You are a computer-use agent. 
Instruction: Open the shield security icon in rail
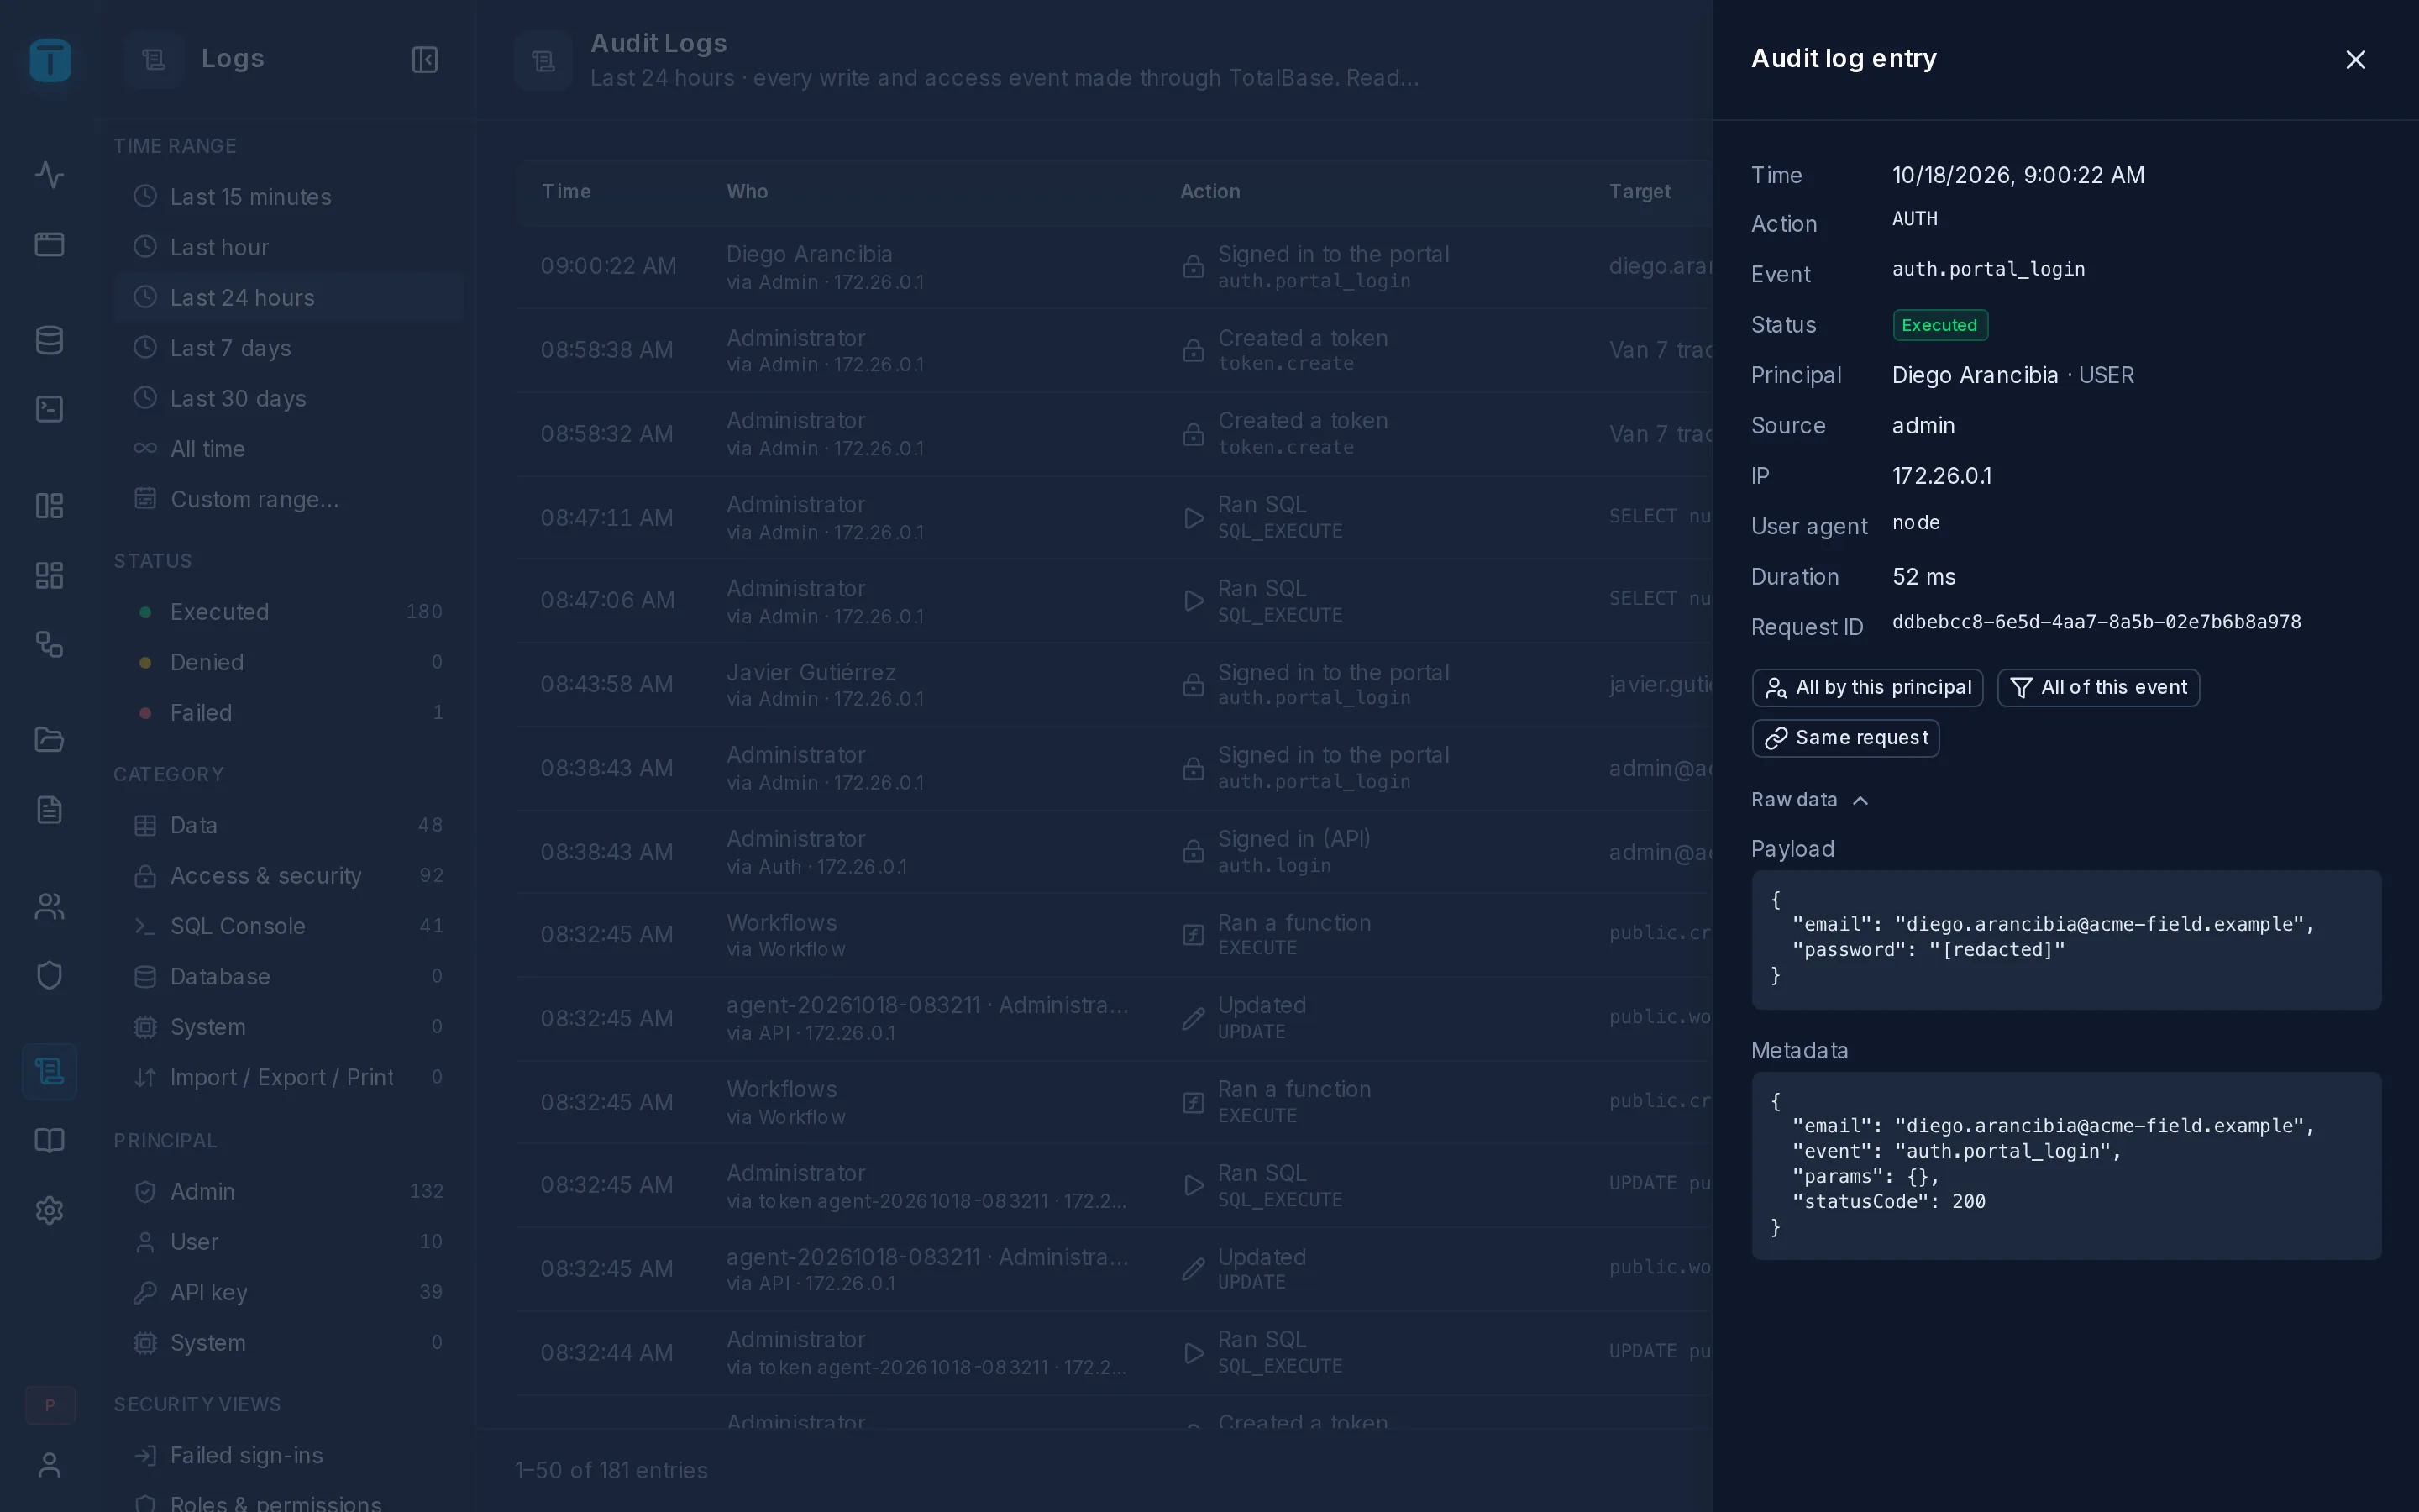pos(50,975)
